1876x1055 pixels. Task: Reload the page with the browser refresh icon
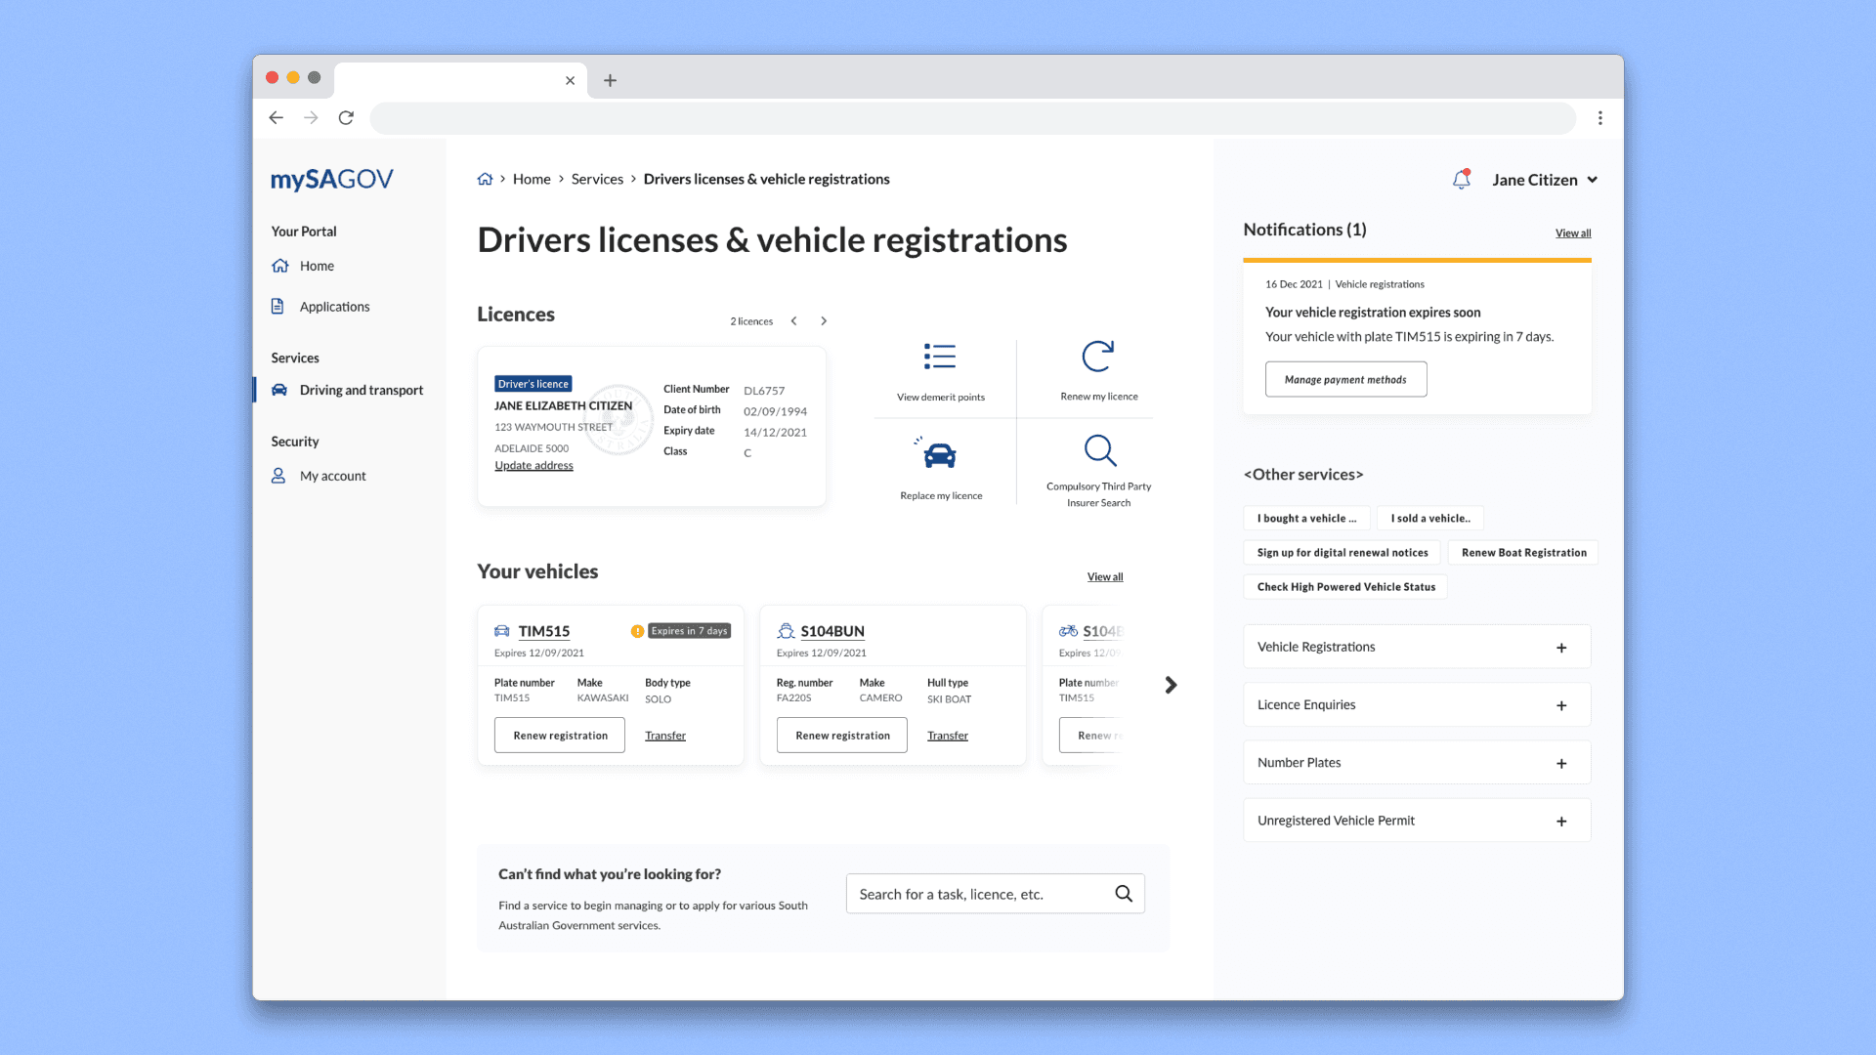[x=346, y=118]
